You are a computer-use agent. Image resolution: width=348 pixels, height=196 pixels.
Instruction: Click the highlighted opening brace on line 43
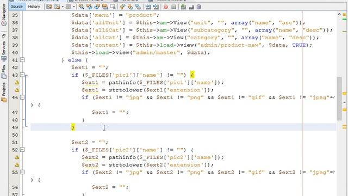[192, 75]
